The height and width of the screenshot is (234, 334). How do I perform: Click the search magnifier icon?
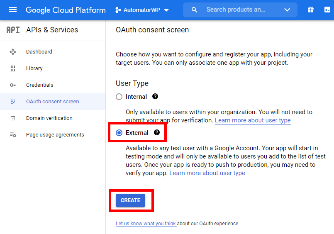click(x=194, y=10)
